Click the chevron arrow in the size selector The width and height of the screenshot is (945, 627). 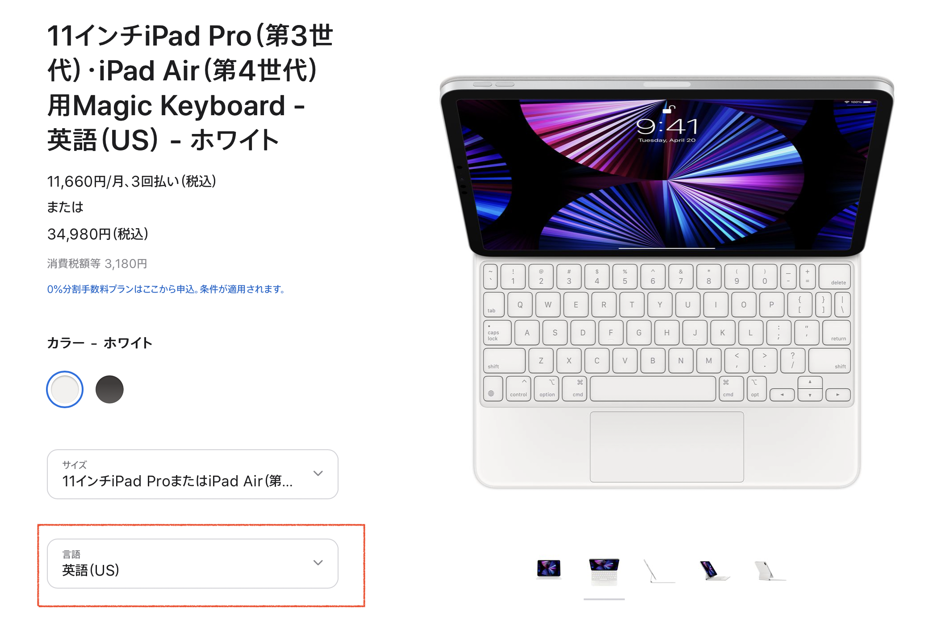coord(318,473)
